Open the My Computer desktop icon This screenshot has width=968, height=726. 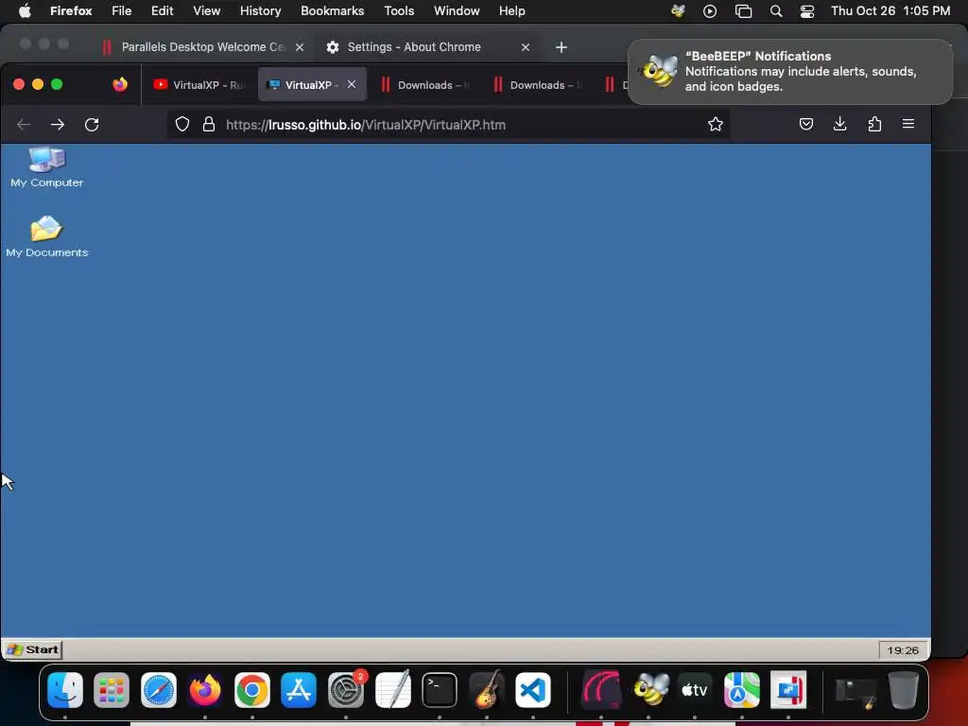coord(47,166)
